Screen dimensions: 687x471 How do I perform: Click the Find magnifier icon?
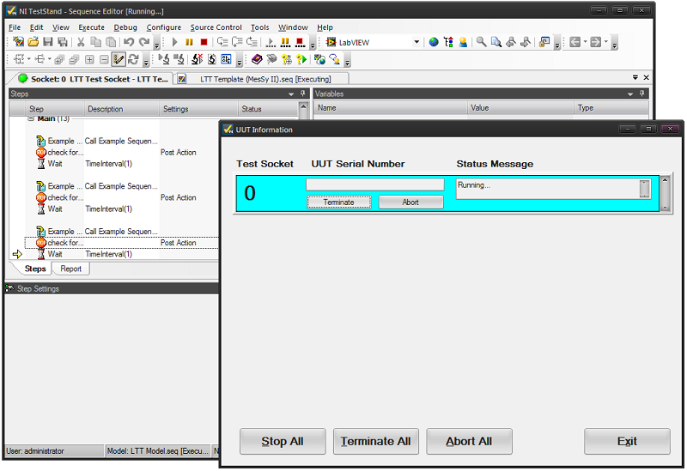coord(482,42)
